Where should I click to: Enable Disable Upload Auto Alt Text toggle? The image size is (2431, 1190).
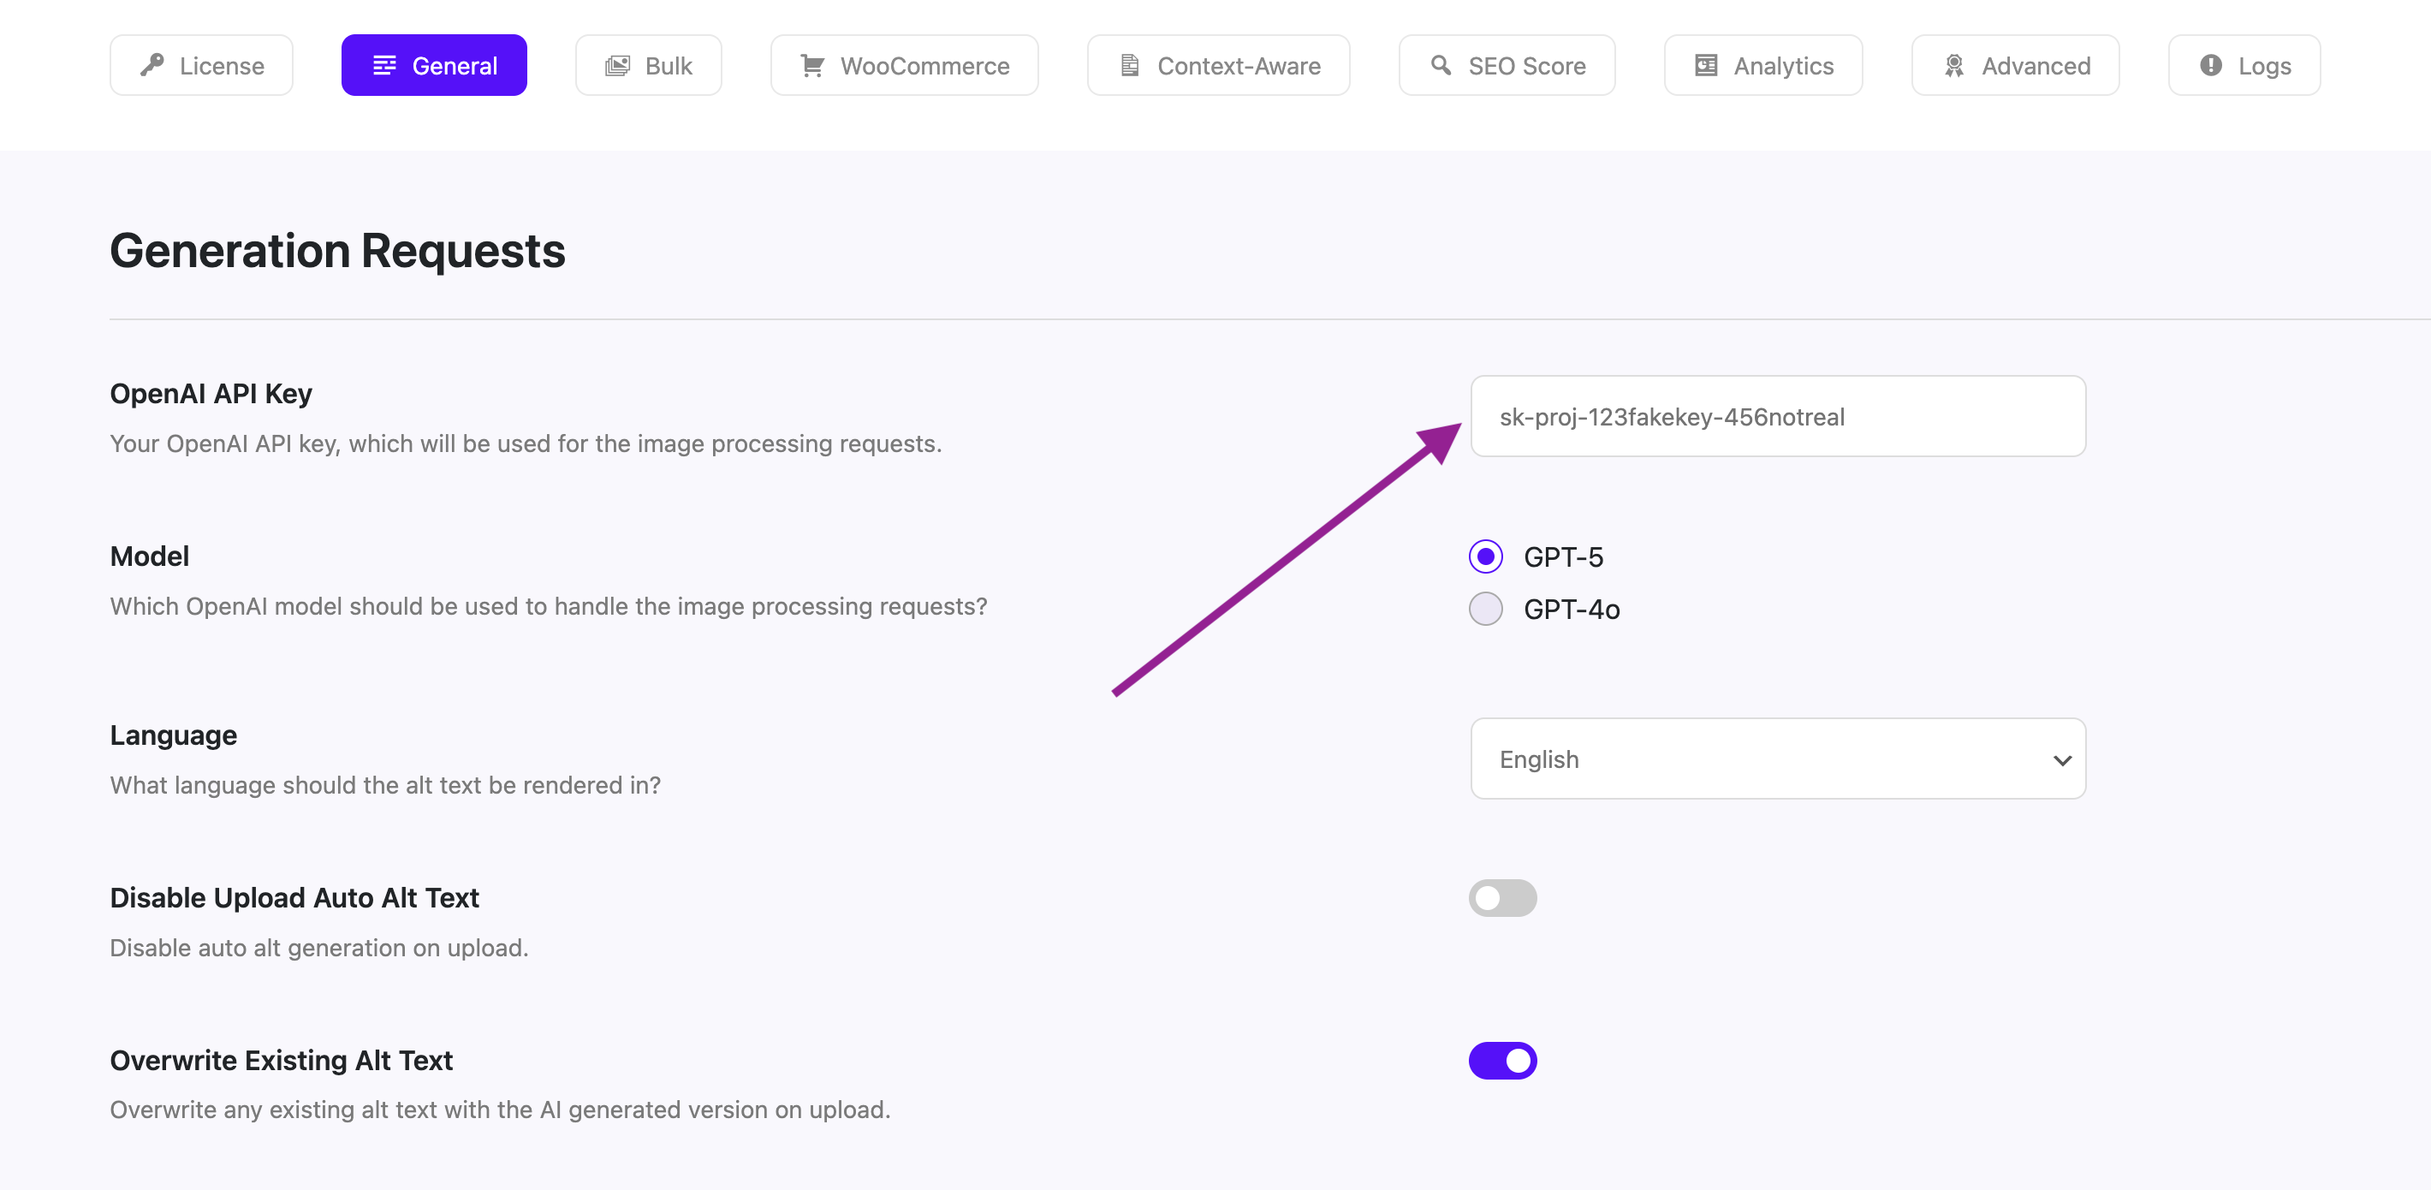[1502, 898]
